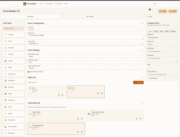Duplicate the File Upload Field card
The image size is (180, 137).
pos(78,132)
